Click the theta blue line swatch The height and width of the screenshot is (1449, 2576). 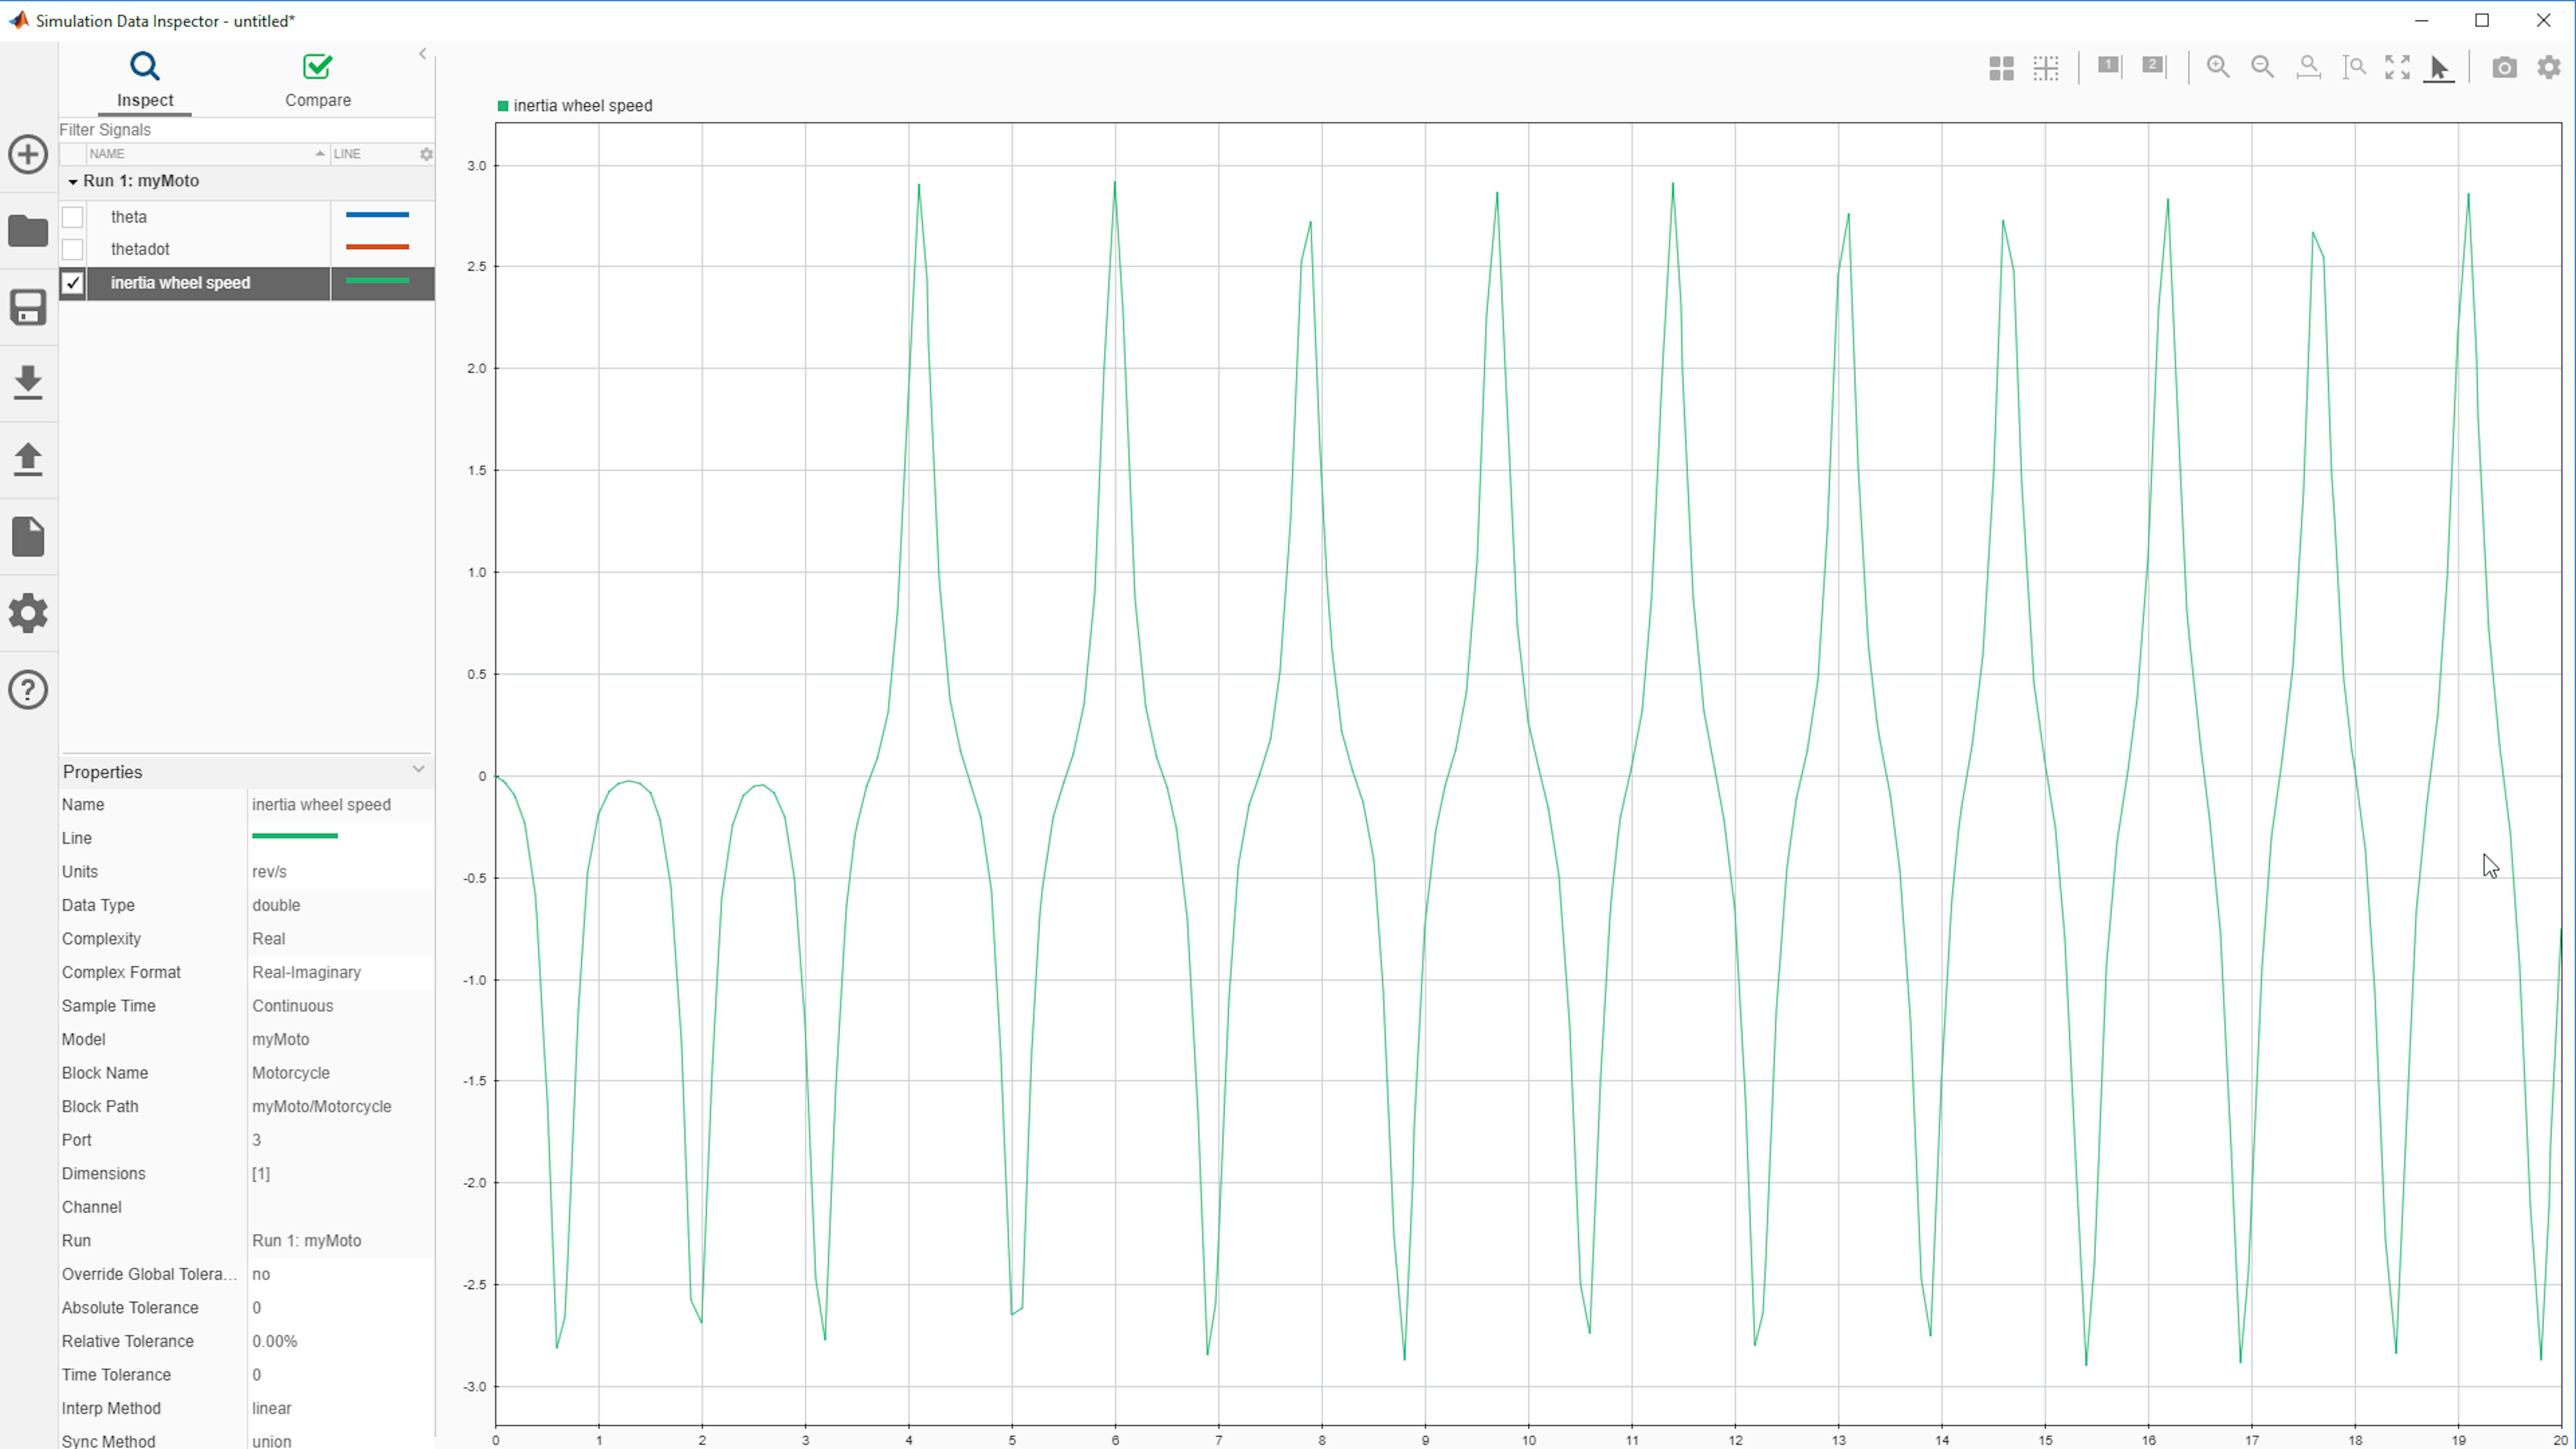(377, 215)
